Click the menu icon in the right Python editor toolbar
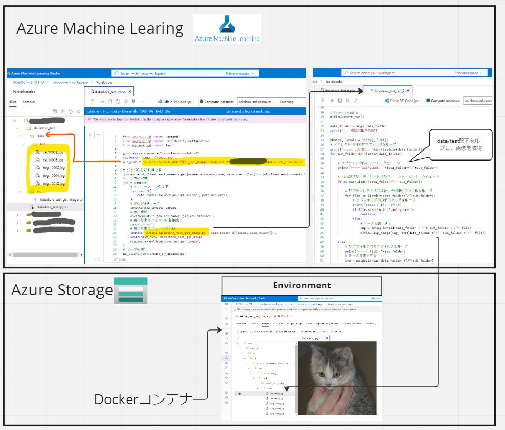 click(322, 101)
